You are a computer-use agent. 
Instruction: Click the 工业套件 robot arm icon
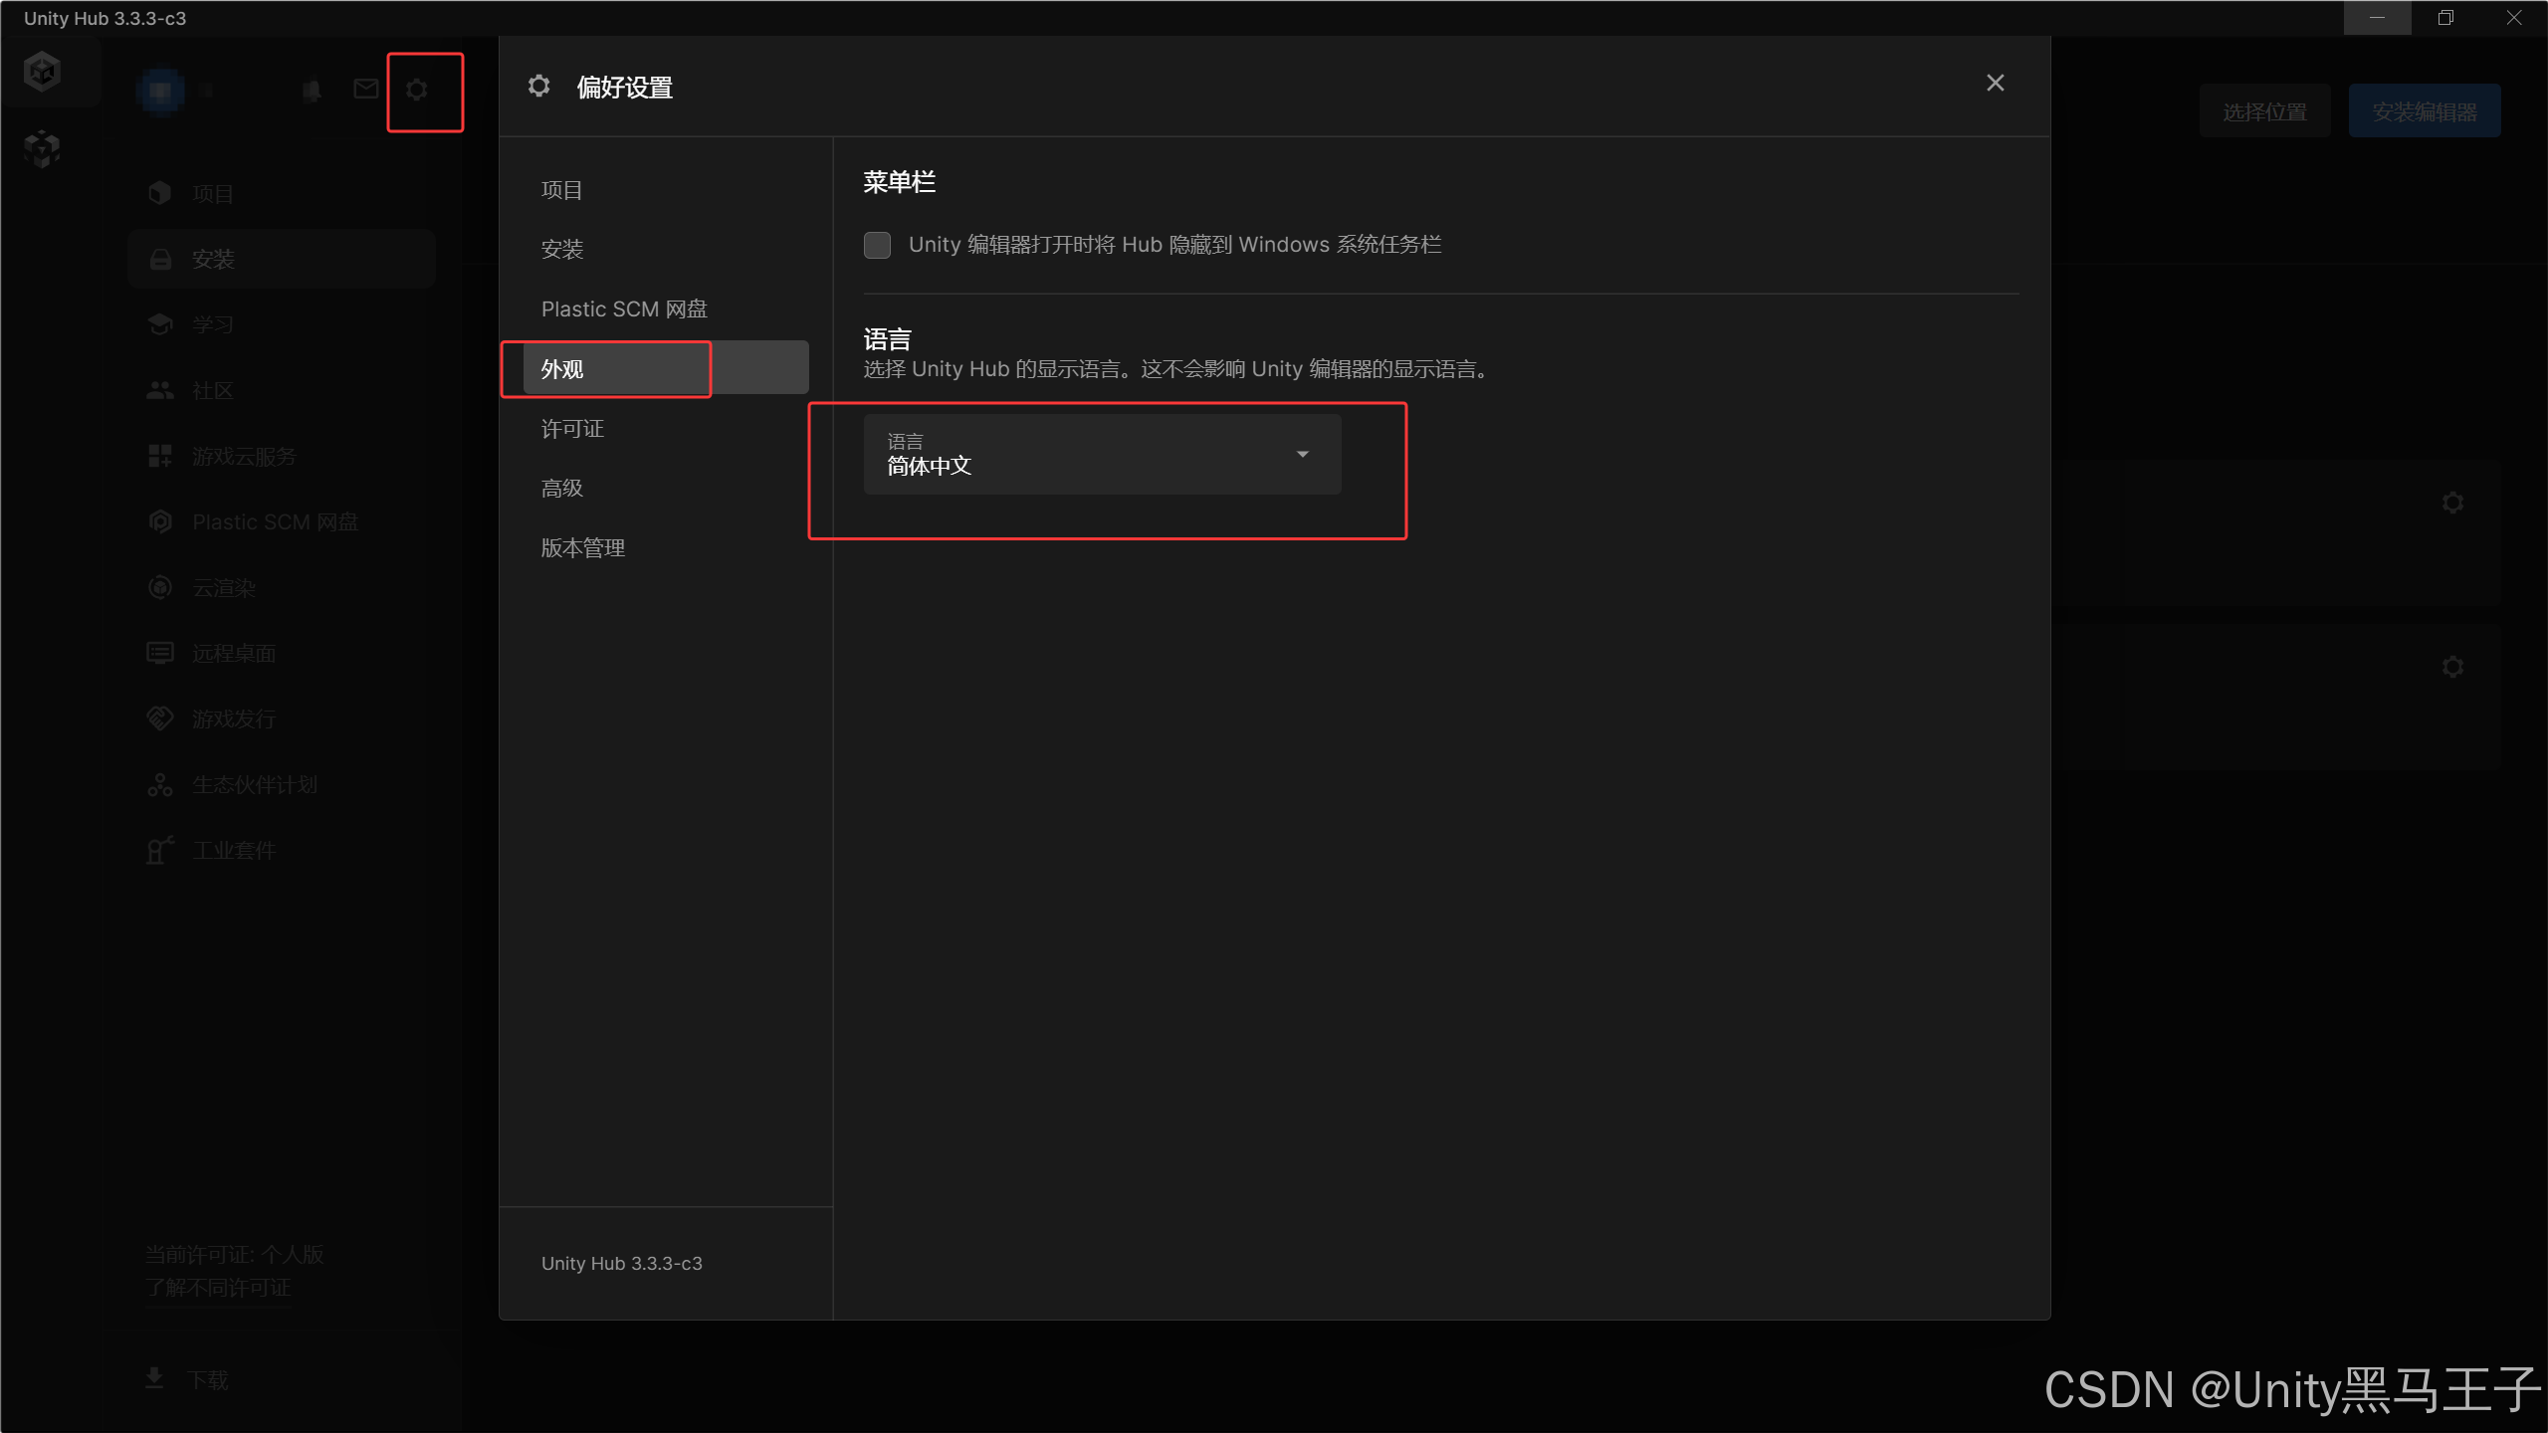[159, 849]
